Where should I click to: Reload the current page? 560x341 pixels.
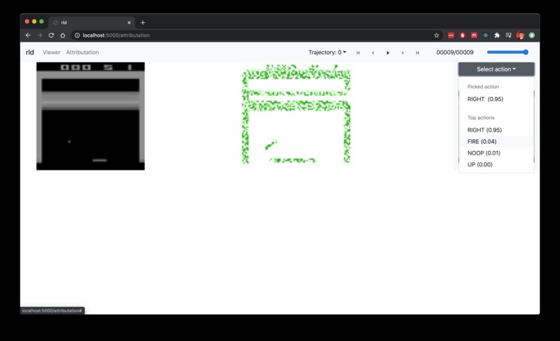pos(51,35)
